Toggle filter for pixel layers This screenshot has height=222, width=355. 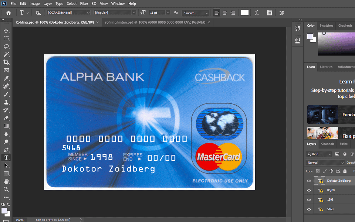337,154
